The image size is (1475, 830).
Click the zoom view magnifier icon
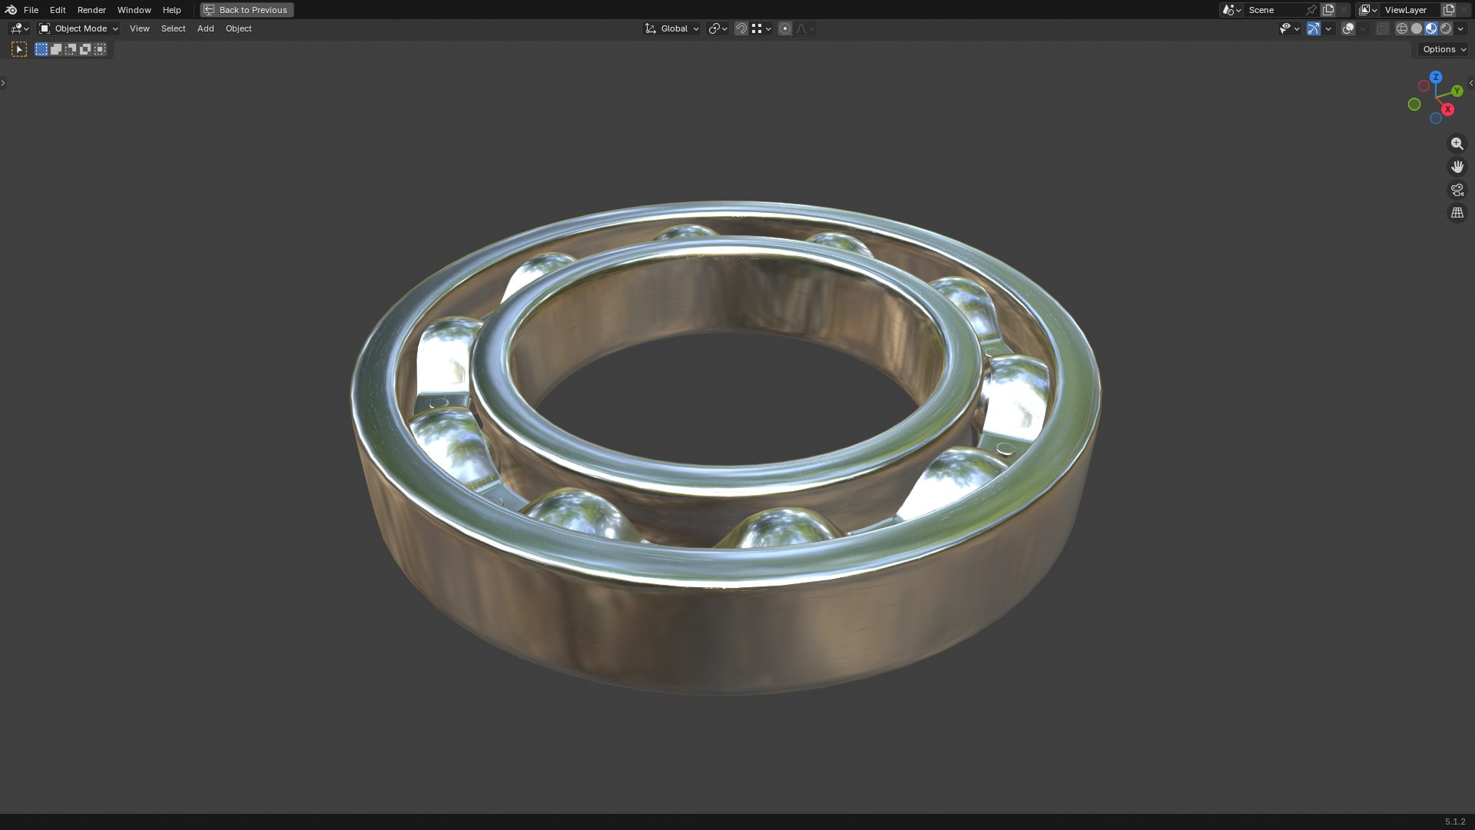(x=1457, y=144)
